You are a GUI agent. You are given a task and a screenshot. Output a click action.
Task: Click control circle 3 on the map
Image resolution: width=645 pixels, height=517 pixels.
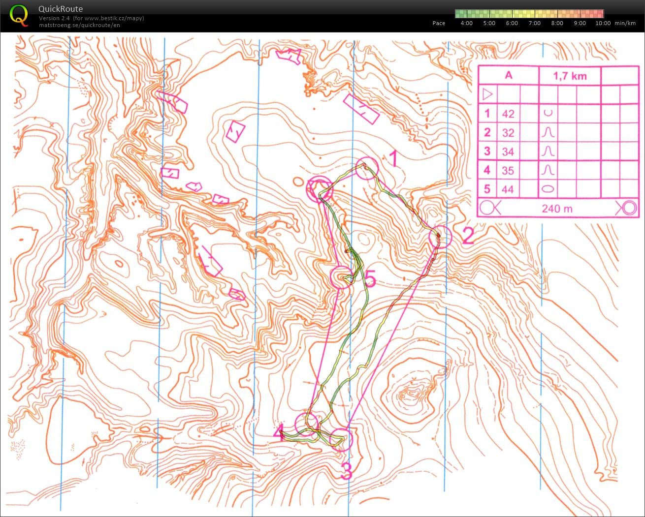pos(341,439)
